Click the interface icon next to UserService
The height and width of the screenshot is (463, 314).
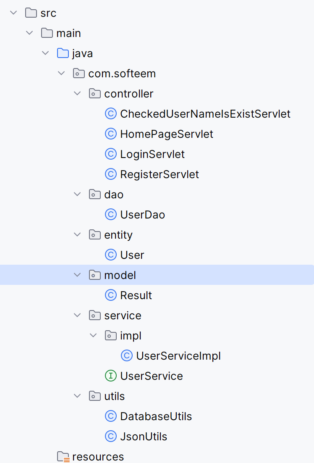click(110, 376)
